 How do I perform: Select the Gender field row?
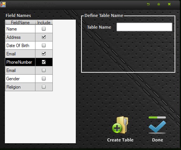(x=29, y=79)
